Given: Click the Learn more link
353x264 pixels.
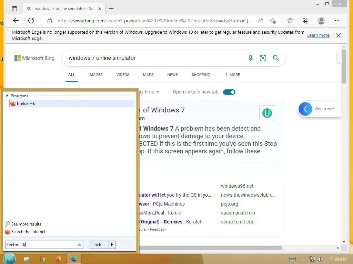Looking at the screenshot, I should [x=318, y=35].
